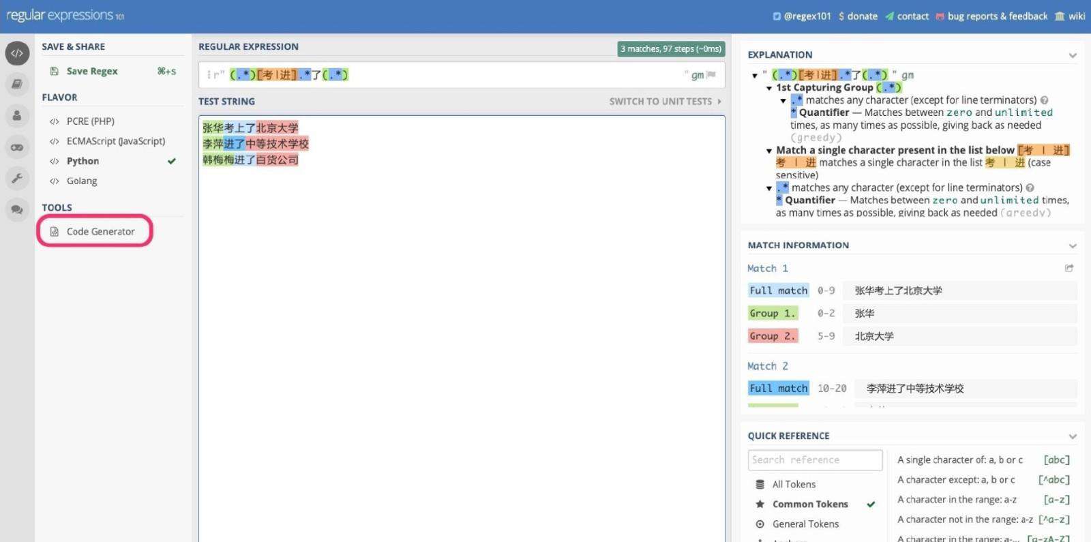
Task: Click the wiki building icon
Action: pyautogui.click(x=1060, y=16)
